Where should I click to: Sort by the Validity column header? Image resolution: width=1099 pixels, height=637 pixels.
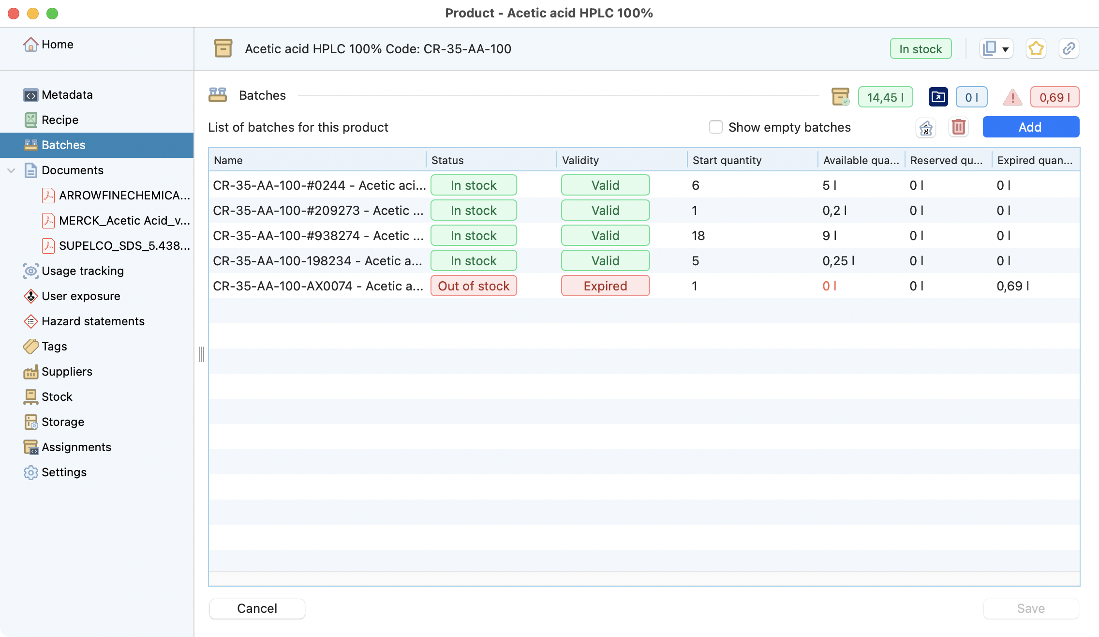580,160
